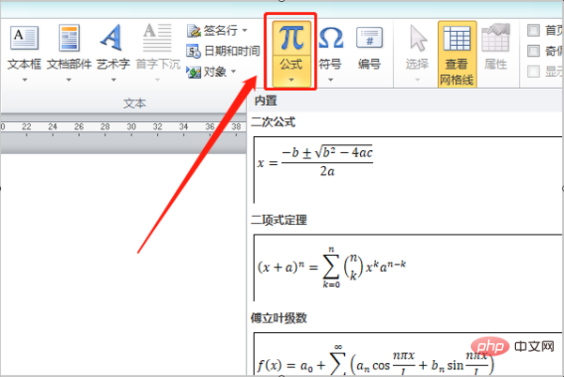564x377 pixels.
Task: Click the 公式 (Equation) pi icon
Action: click(292, 38)
